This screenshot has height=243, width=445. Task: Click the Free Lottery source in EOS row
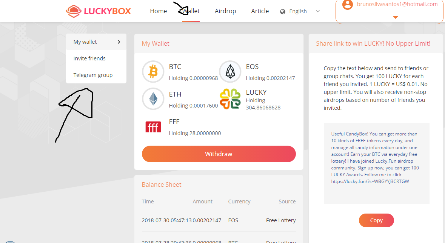[x=281, y=220]
